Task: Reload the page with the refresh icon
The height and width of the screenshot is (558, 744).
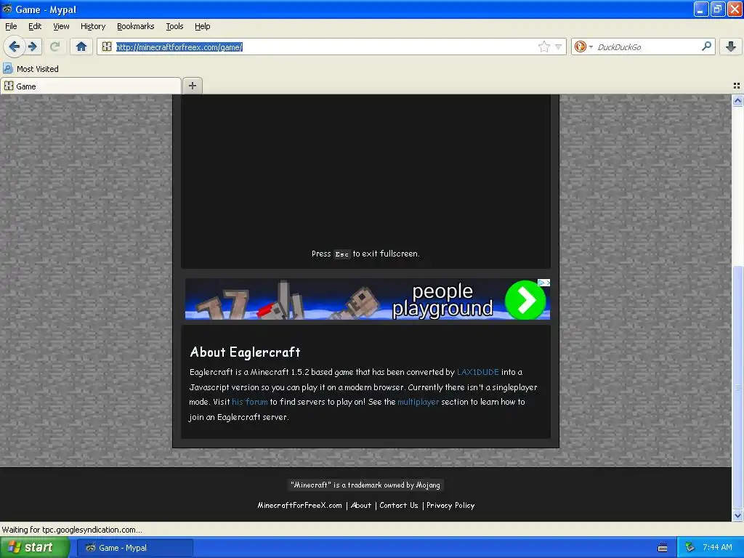Action: point(54,46)
